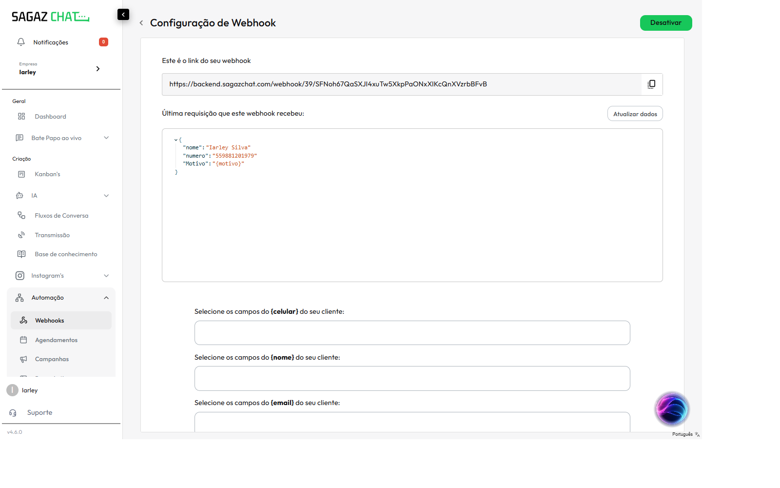Select the Webhooks menu item
Image resolution: width=780 pixels, height=488 pixels.
coord(61,320)
